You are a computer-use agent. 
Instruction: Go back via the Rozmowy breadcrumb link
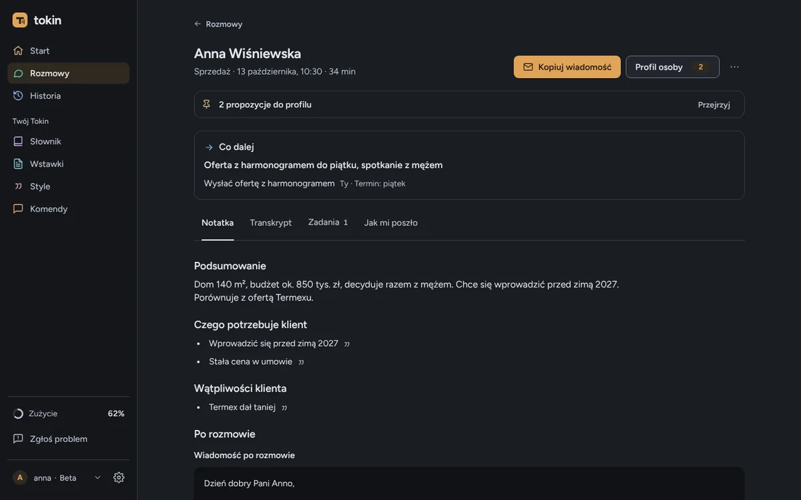pyautogui.click(x=218, y=24)
